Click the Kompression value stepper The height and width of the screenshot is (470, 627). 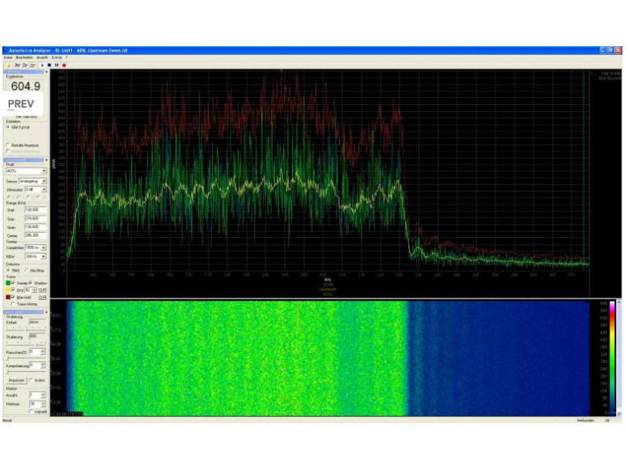(x=37, y=365)
